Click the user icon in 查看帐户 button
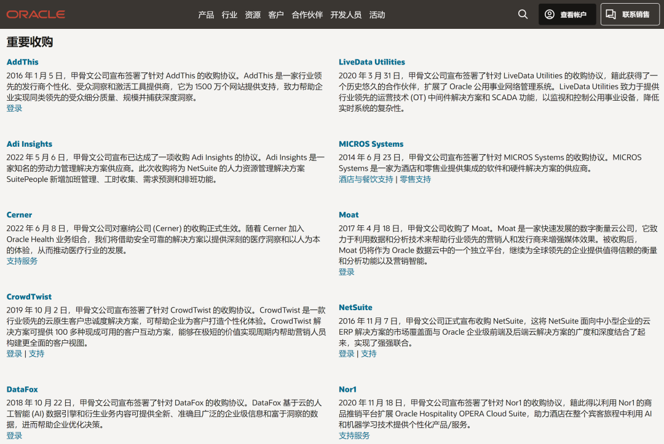Viewport: 664px width, 444px height. click(x=549, y=14)
